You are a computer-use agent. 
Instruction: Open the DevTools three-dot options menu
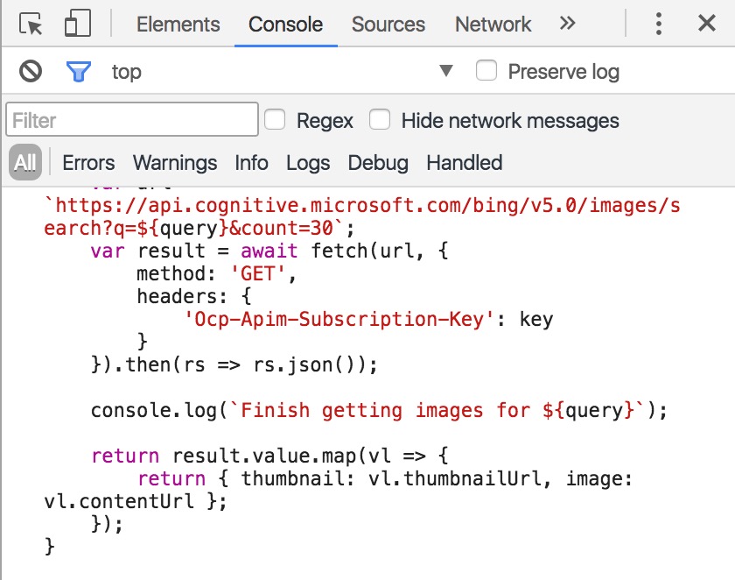tap(659, 24)
